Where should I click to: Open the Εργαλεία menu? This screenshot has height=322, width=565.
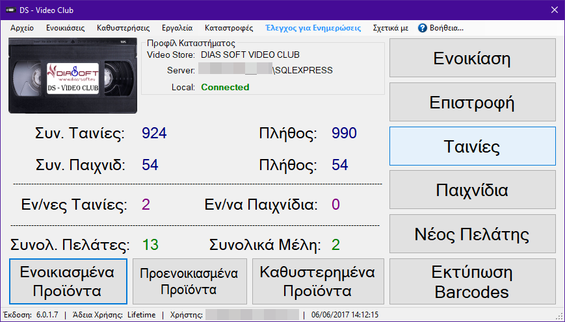[177, 28]
